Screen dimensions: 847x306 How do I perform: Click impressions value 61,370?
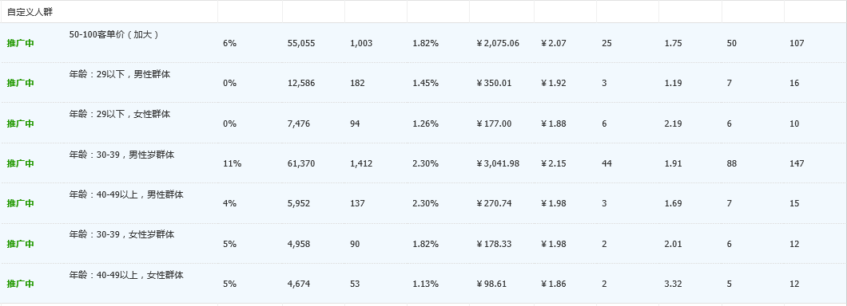(301, 163)
